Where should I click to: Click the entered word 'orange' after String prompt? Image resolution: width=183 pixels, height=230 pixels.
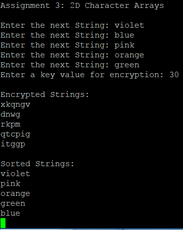[129, 55]
